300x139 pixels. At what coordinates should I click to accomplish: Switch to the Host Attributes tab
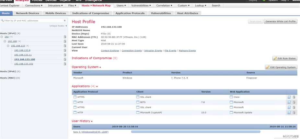click(x=188, y=13)
